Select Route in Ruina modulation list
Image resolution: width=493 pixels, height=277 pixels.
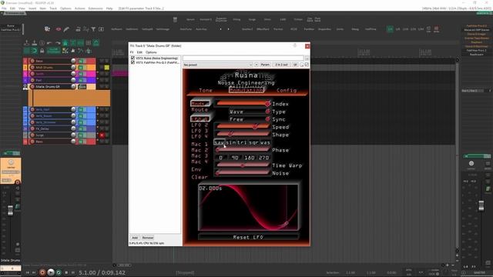[x=200, y=110]
